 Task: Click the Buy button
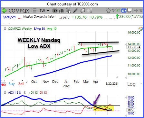pyautogui.click(x=12, y=84)
